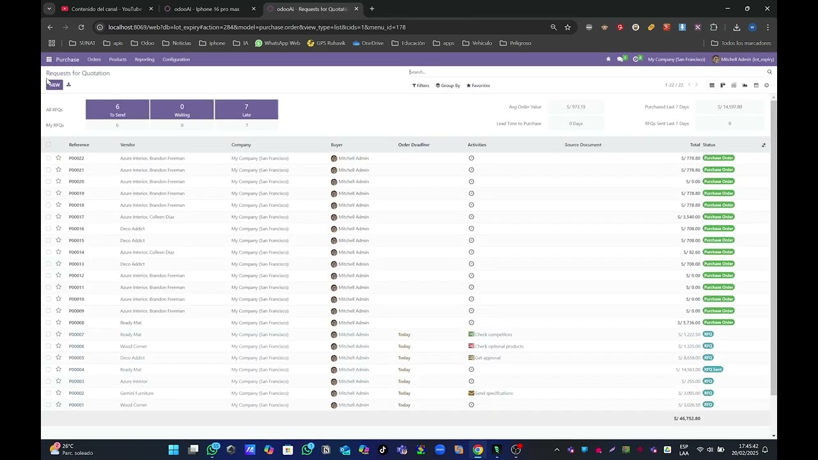Open activity clock for P00022
This screenshot has height=460, width=818.
coord(471,158)
